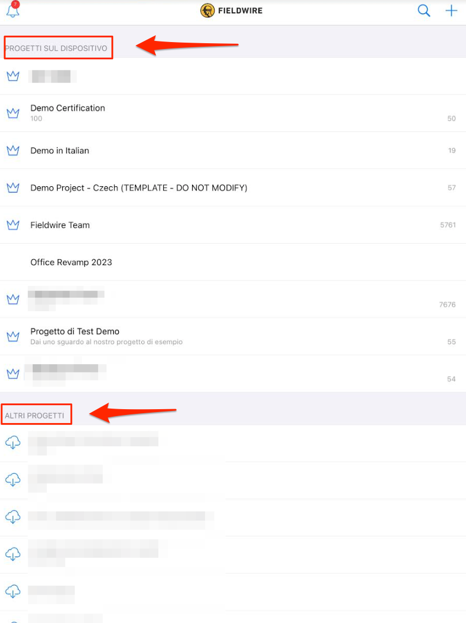Tap the search magnifier icon
The image size is (466, 623).
point(424,10)
